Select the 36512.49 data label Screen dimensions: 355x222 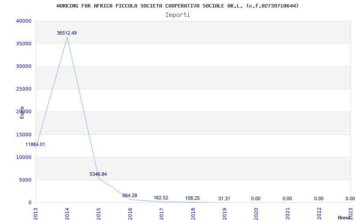point(67,33)
